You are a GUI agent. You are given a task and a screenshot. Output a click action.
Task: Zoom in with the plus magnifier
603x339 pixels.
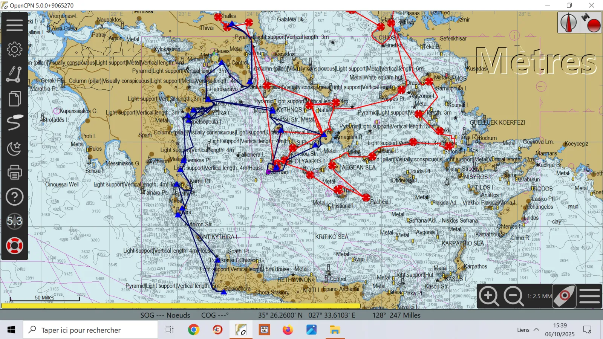click(x=489, y=296)
